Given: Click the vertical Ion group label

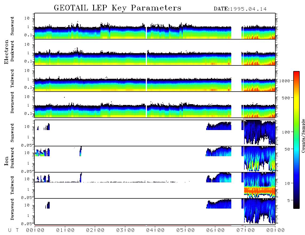Looking at the screenshot, I should pyautogui.click(x=6, y=161).
